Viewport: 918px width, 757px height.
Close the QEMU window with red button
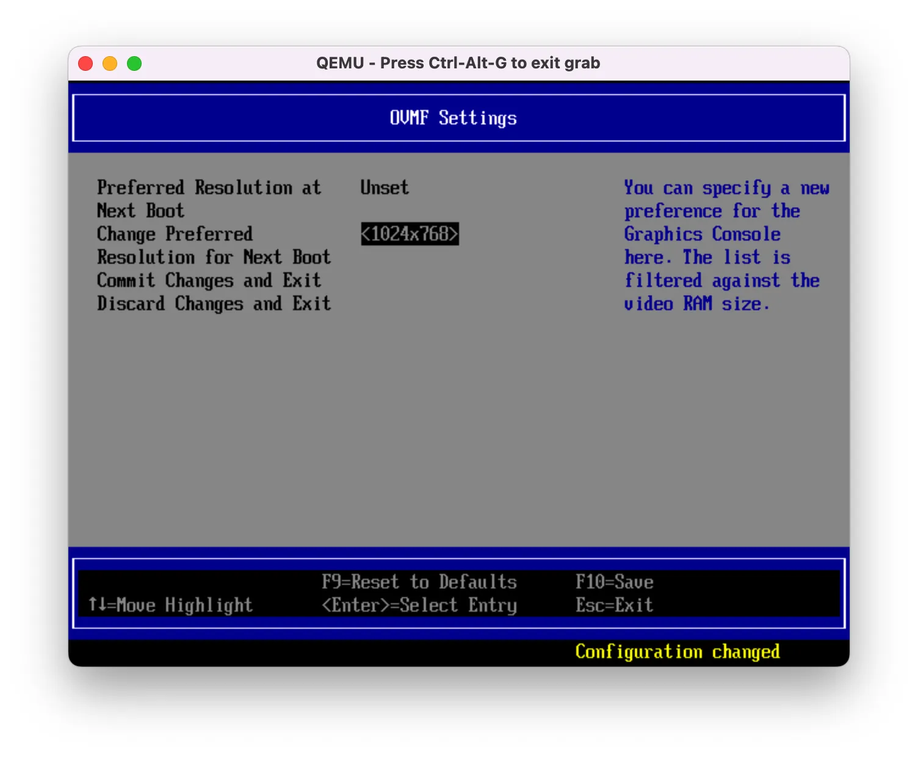point(85,63)
